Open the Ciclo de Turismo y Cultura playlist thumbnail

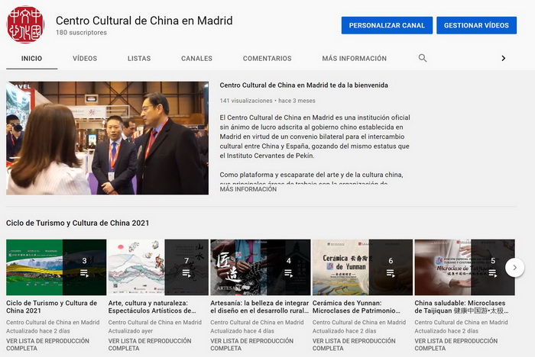[x=57, y=267]
